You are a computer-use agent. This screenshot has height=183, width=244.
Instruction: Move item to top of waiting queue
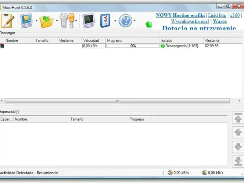coord(238,118)
